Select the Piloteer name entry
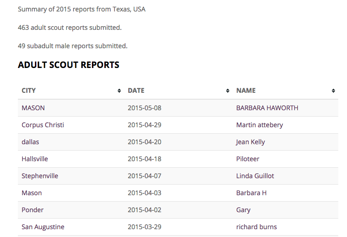The width and height of the screenshot is (347, 237). click(x=248, y=159)
